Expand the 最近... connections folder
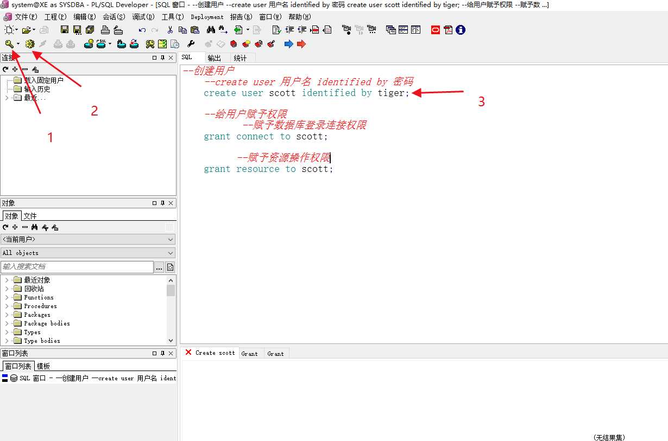The height and width of the screenshot is (441, 668). pos(7,98)
